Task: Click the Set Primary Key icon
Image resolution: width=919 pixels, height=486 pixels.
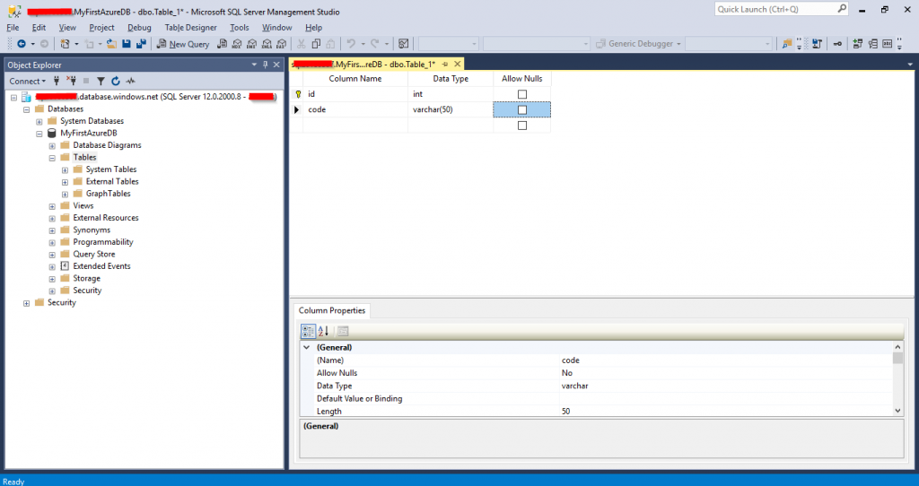Action: (837, 44)
